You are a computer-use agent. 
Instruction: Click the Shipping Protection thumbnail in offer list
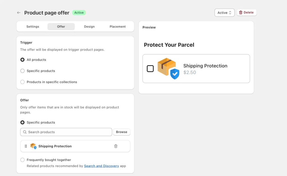(33, 146)
